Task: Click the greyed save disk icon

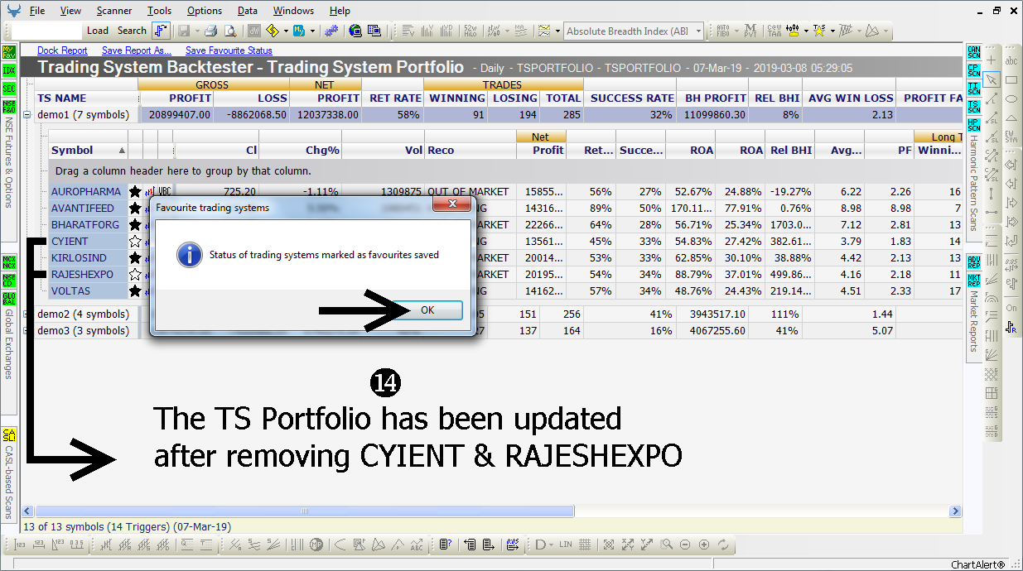Action: 183,31
